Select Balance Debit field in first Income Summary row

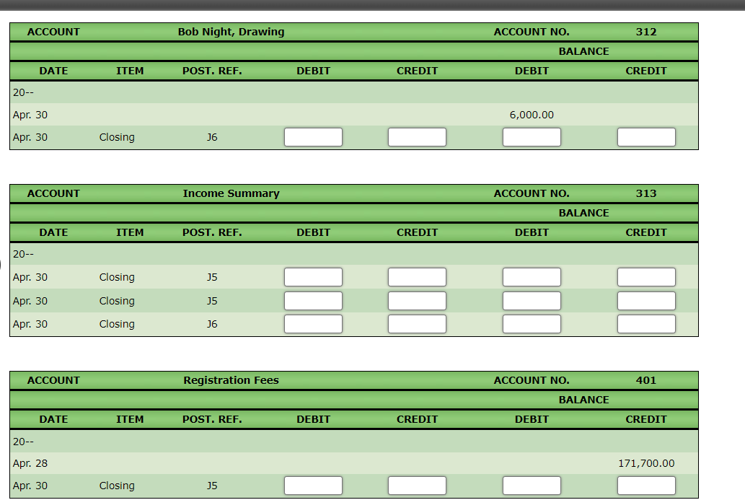coord(532,277)
